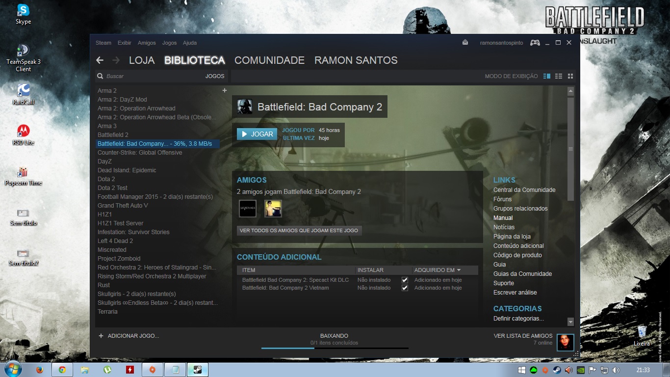The height and width of the screenshot is (377, 670).
Task: Click ADICIONAR JOGO at bottom left
Action: [x=129, y=336]
